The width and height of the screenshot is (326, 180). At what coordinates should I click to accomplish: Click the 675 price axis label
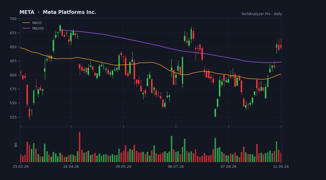click(x=13, y=33)
